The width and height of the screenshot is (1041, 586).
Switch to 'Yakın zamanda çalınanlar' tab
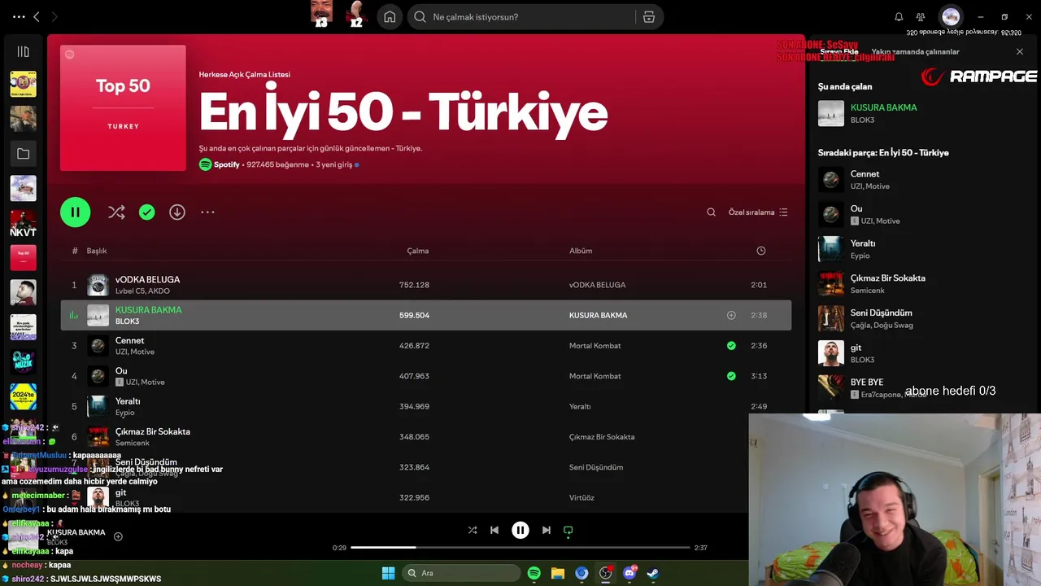[x=915, y=51]
